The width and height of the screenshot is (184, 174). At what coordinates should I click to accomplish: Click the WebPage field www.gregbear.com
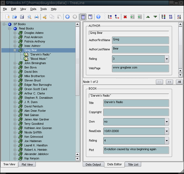[140, 68]
